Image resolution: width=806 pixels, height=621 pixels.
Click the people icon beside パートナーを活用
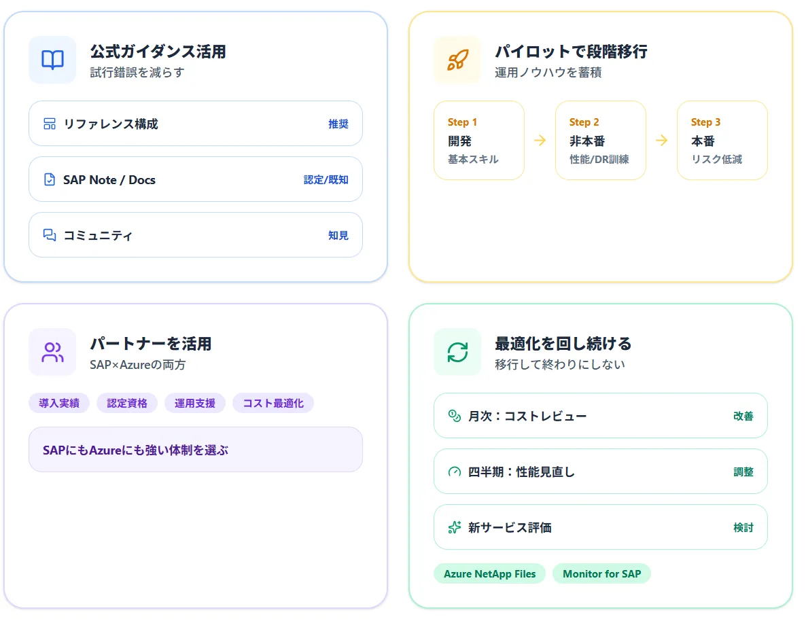(x=52, y=352)
